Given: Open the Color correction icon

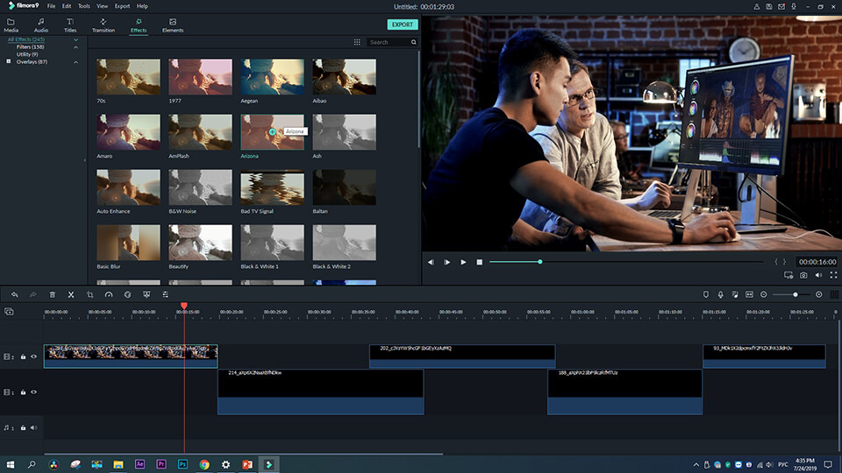Looking at the screenshot, I should coord(128,294).
